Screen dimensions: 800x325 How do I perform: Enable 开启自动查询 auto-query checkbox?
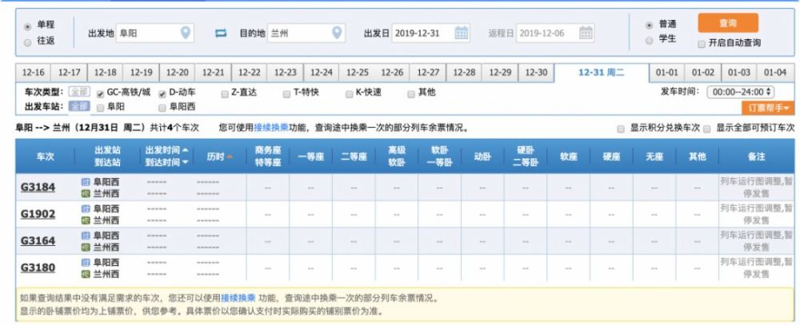click(x=702, y=44)
